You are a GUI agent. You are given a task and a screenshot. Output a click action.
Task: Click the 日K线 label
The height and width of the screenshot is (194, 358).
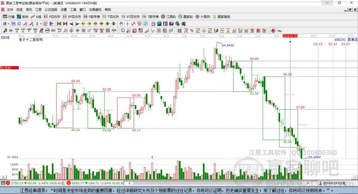point(5,37)
